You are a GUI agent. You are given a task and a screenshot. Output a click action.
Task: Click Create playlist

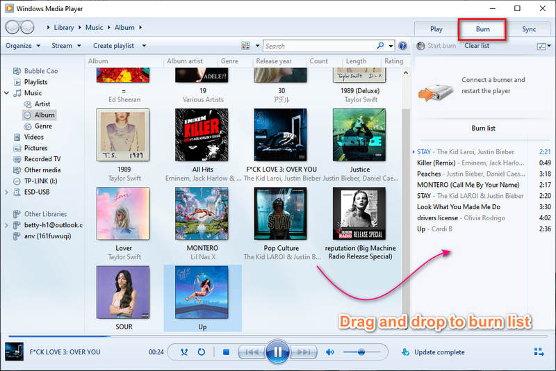(x=113, y=46)
